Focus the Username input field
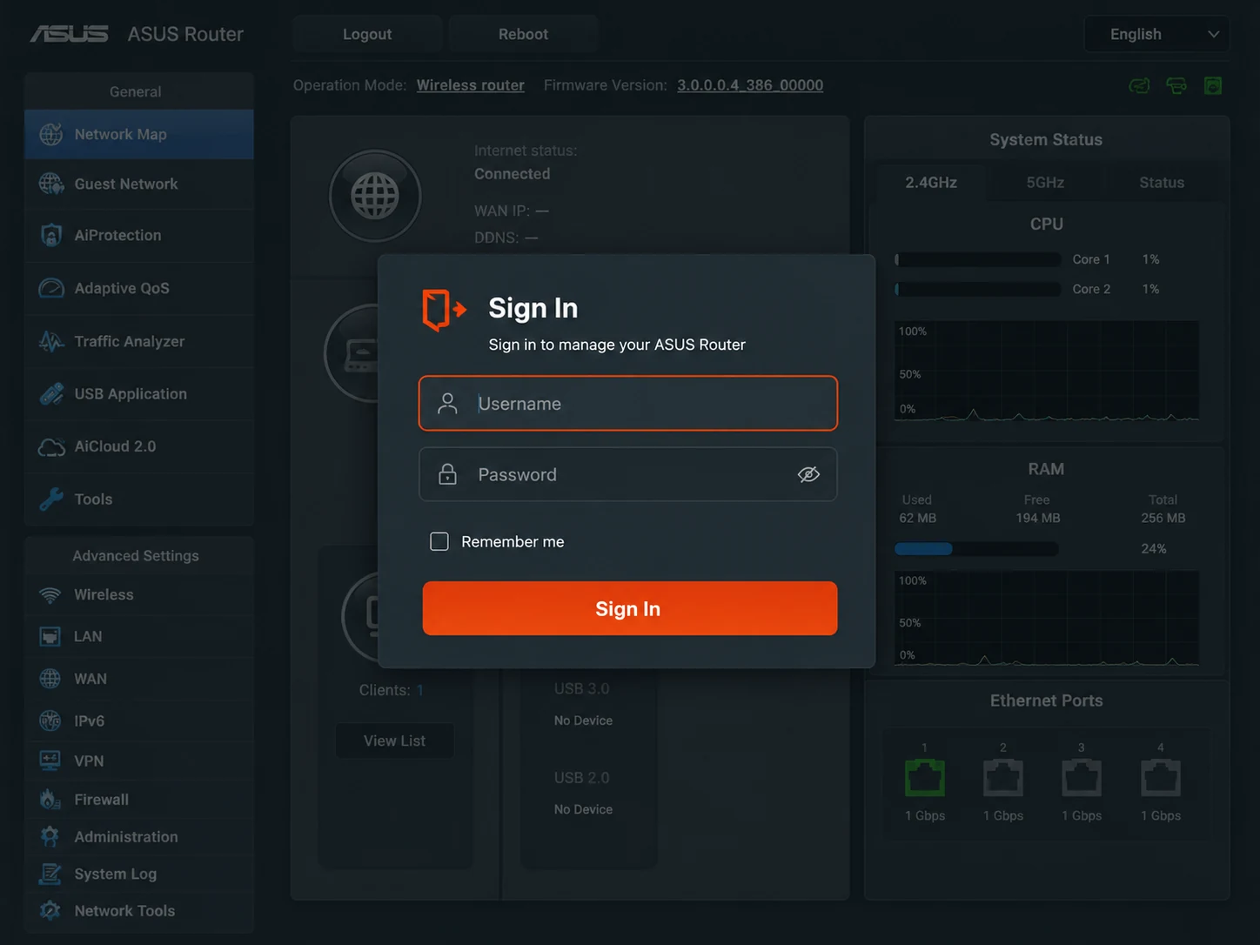 [628, 404]
